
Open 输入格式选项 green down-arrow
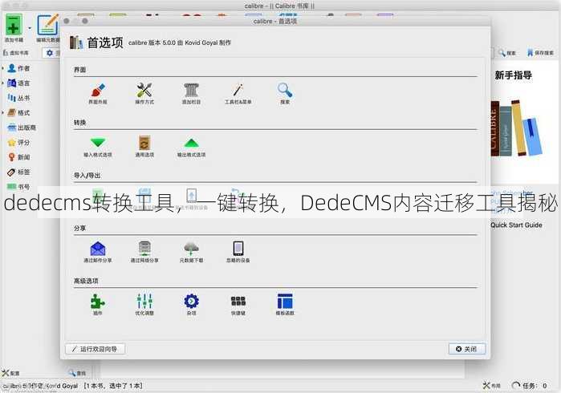click(98, 147)
